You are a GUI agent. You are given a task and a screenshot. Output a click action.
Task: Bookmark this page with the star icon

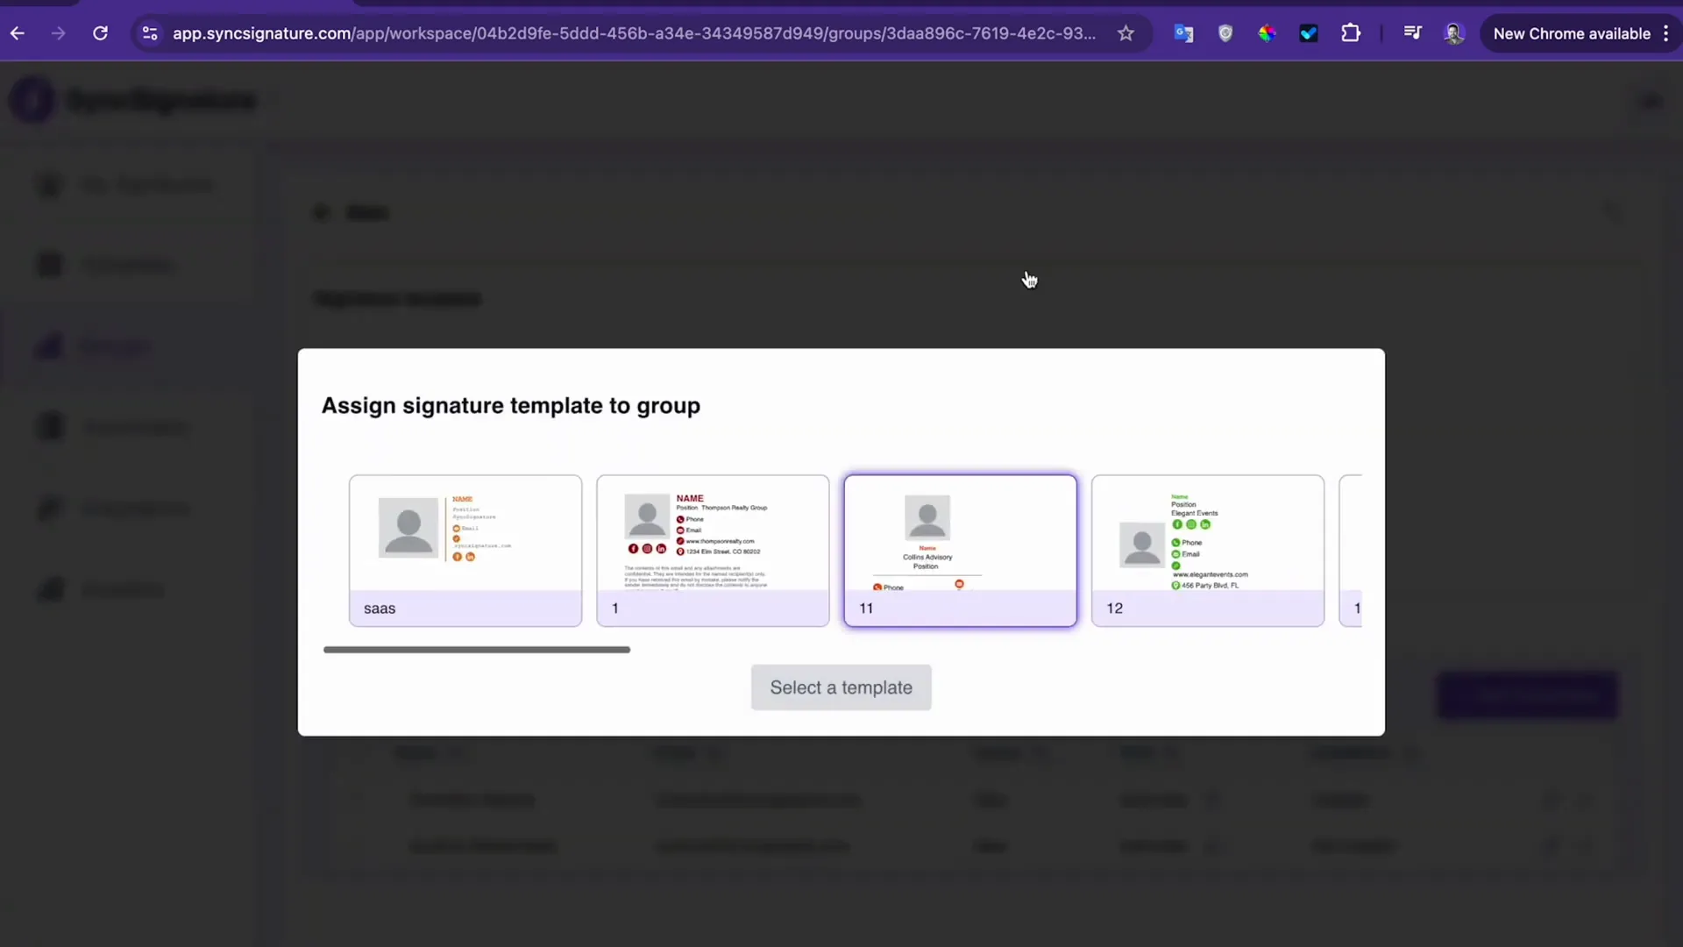(1126, 33)
